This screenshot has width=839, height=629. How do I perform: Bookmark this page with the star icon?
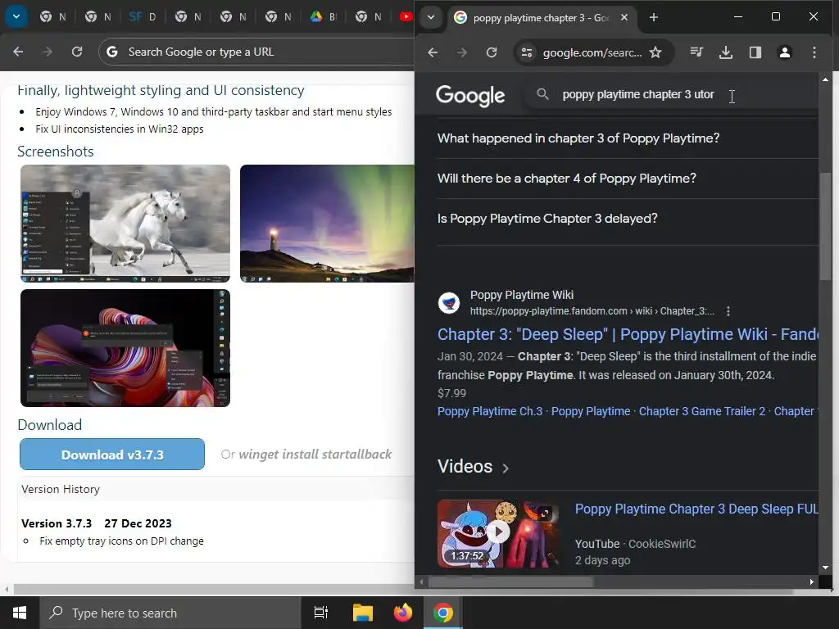tap(655, 52)
